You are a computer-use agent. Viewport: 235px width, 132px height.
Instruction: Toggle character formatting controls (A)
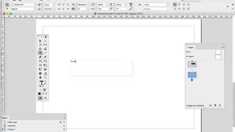[7, 5]
